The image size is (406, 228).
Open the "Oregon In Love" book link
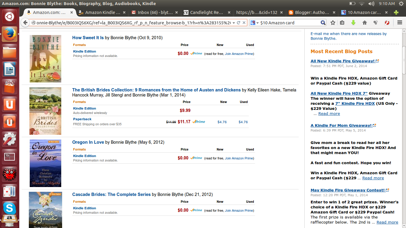click(x=88, y=142)
